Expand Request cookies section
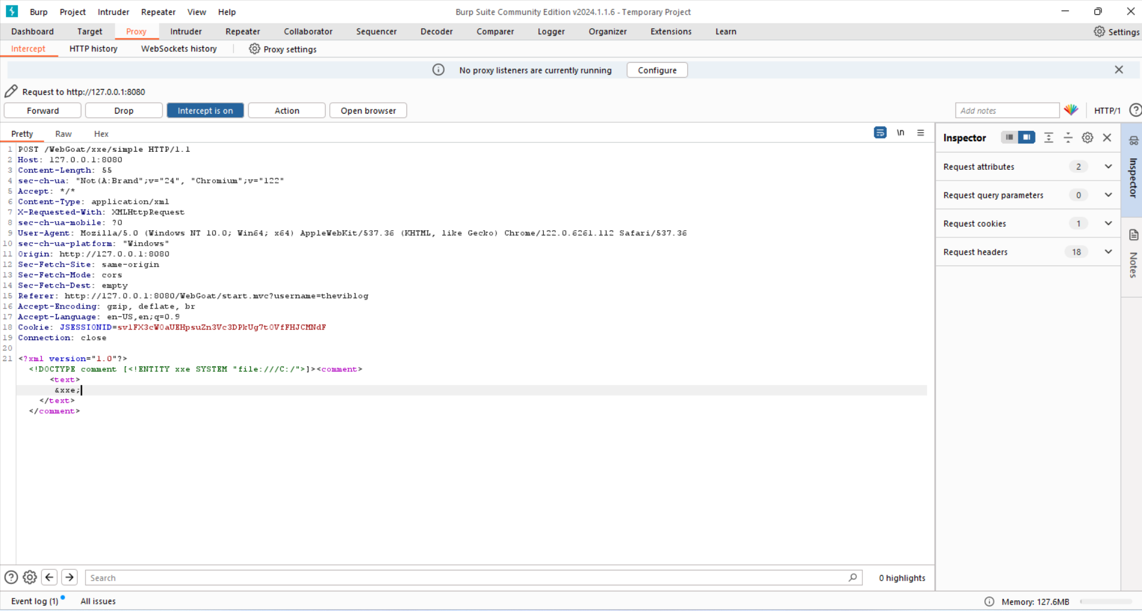Screen dimensions: 1142x611 click(x=1109, y=224)
